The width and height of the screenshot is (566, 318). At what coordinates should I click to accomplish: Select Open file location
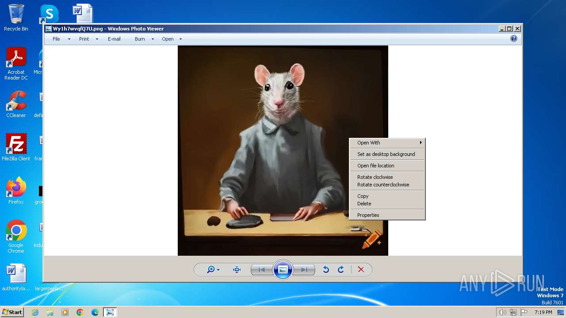click(x=387, y=166)
